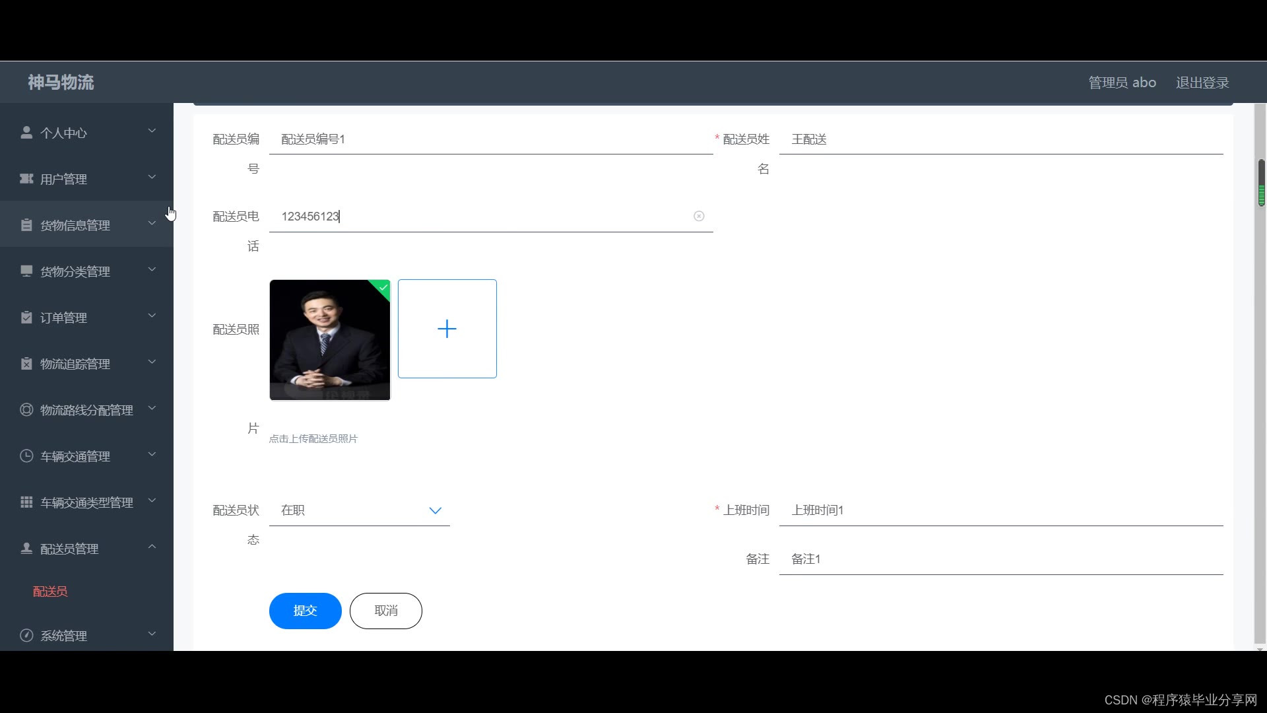Screen dimensions: 1267x713
Task: Click the 用户管理 sidebar icon
Action: tap(26, 179)
